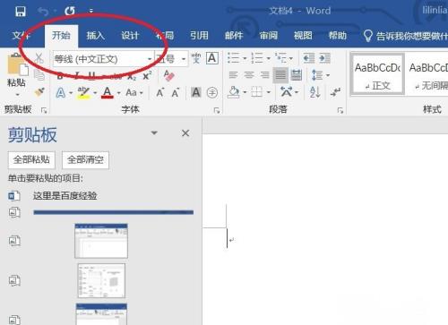The height and width of the screenshot is (325, 448).
Task: Apply the red font color swatch
Action: [108, 92]
